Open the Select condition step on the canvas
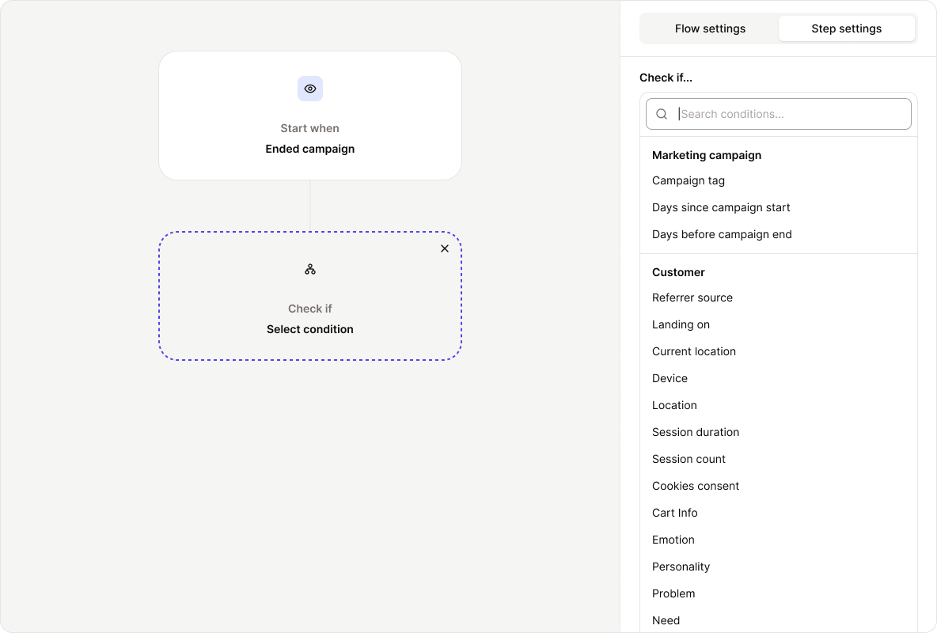Image resolution: width=937 pixels, height=633 pixels. (x=309, y=329)
